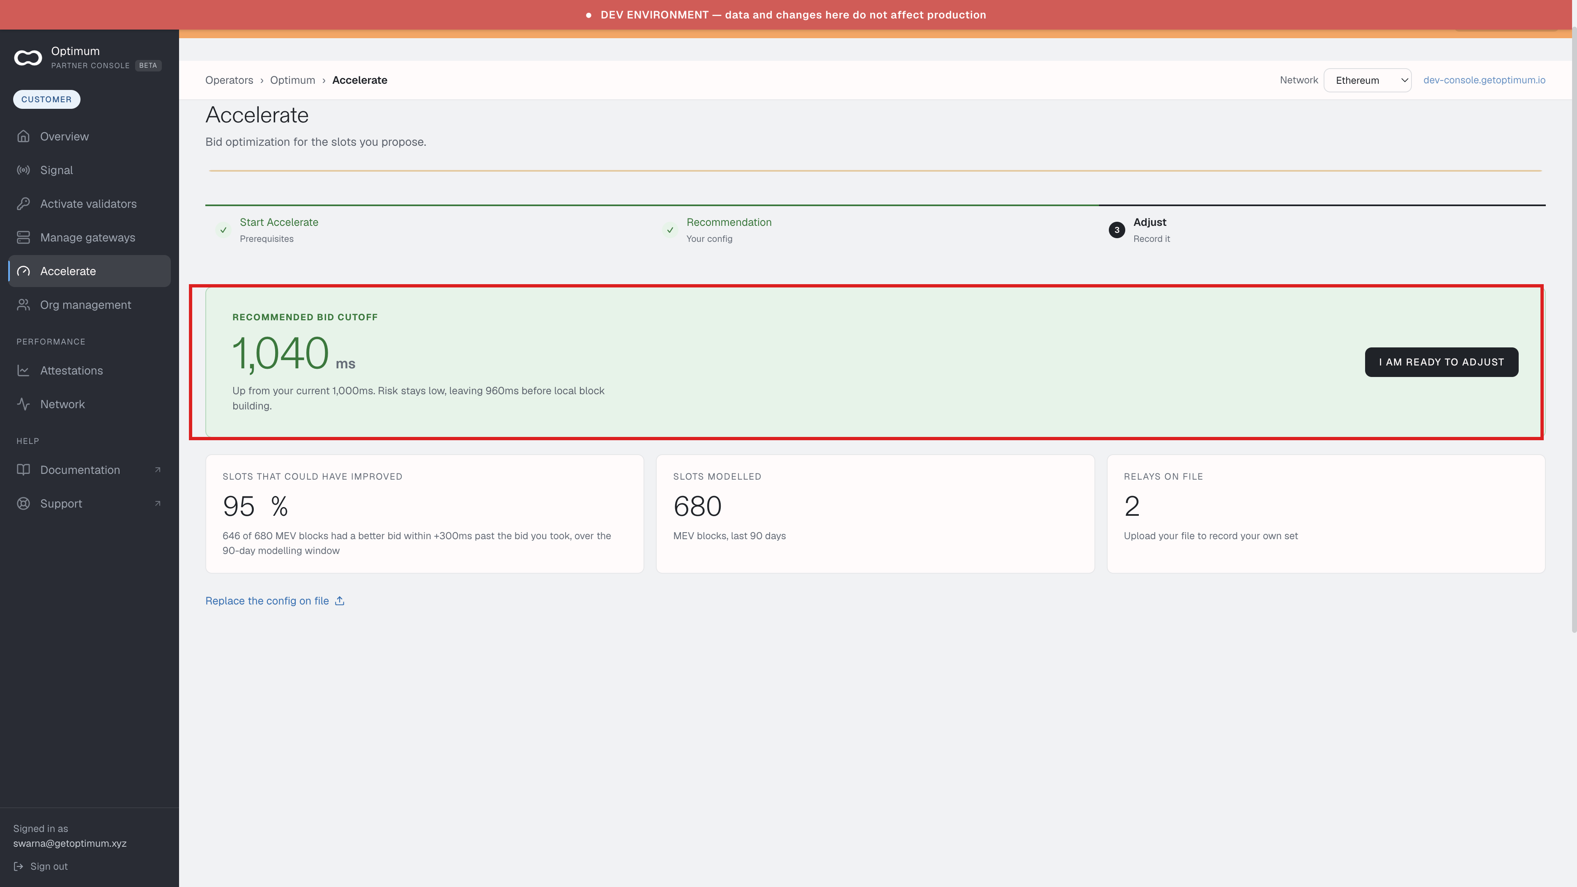Click the 680 slots modelled value

point(697,506)
